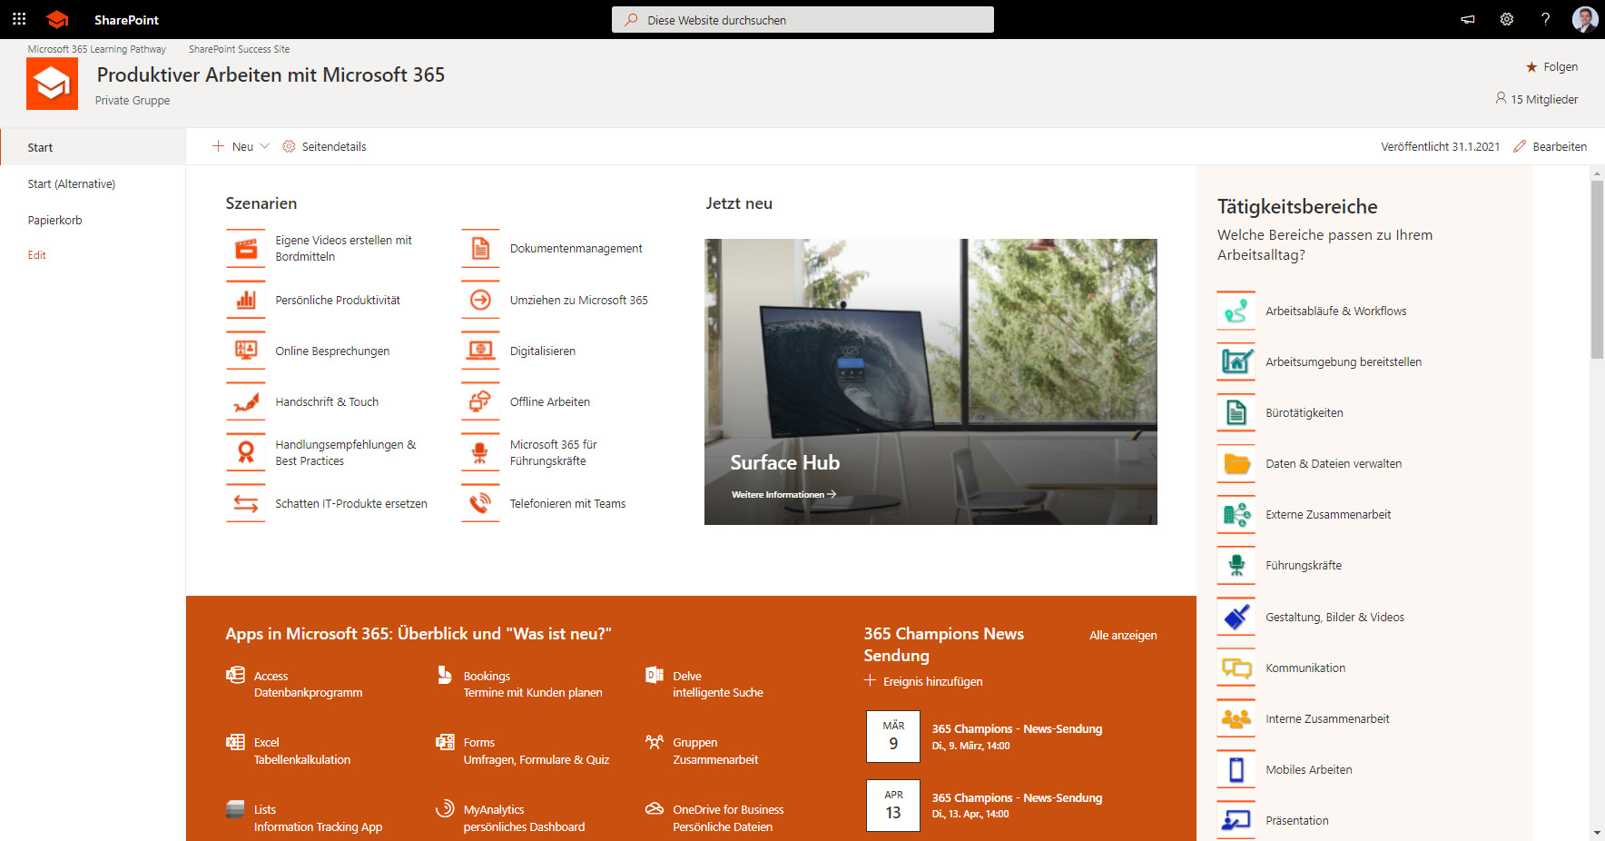Open the settings gear icon

1507,19
